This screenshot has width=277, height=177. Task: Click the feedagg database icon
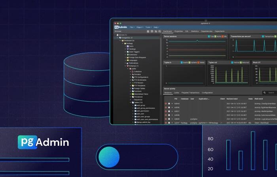(125, 43)
